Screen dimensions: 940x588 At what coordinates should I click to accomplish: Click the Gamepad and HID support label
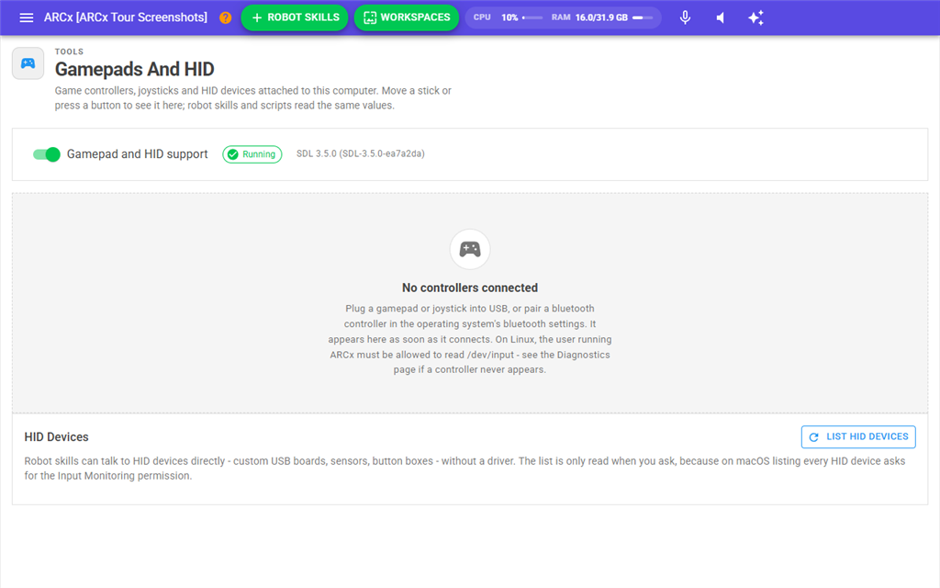point(138,154)
